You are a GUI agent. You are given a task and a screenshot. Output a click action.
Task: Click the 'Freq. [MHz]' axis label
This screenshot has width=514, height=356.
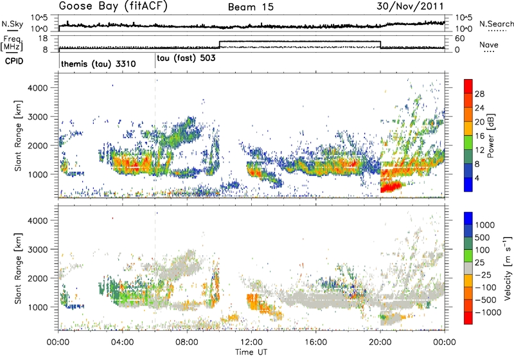[12, 44]
